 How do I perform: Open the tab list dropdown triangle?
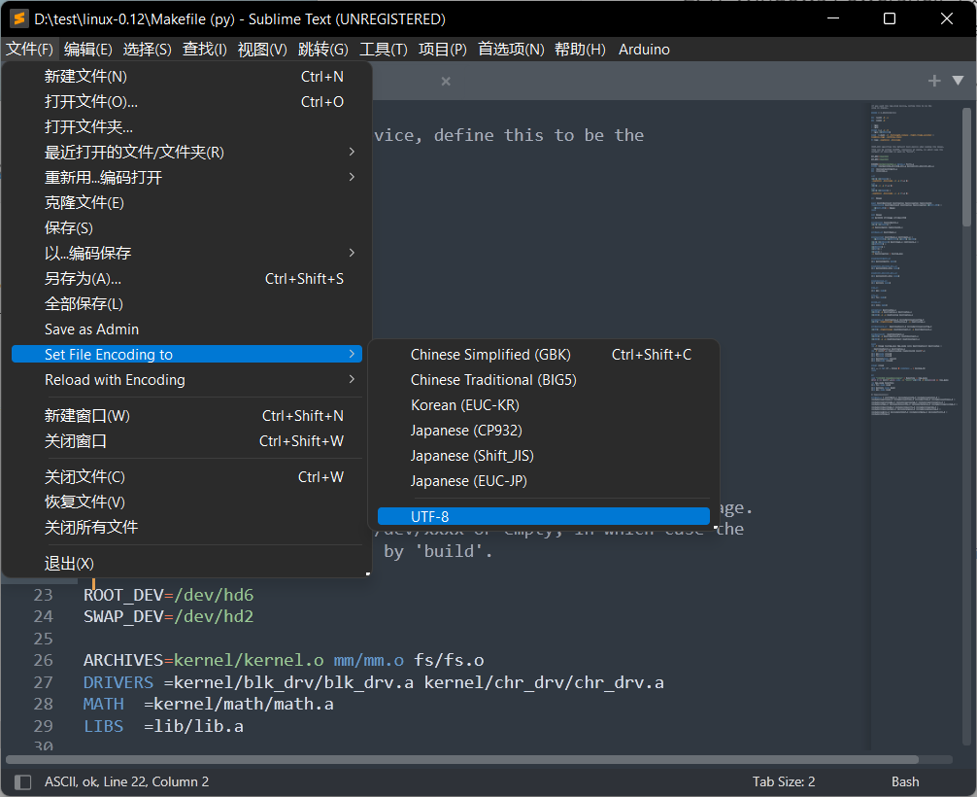pos(959,81)
